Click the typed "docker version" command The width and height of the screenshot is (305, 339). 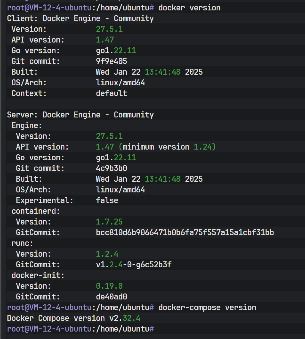pyautogui.click(x=189, y=8)
